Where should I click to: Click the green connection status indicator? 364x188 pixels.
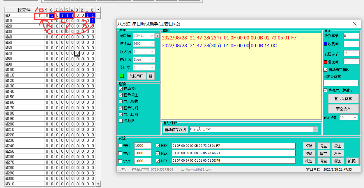click(122, 76)
